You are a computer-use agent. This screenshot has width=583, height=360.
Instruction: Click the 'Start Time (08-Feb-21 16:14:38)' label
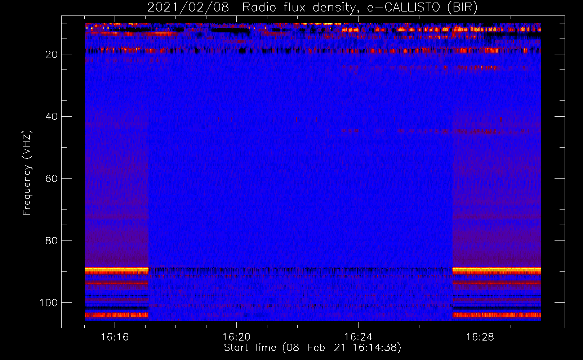pyautogui.click(x=312, y=348)
